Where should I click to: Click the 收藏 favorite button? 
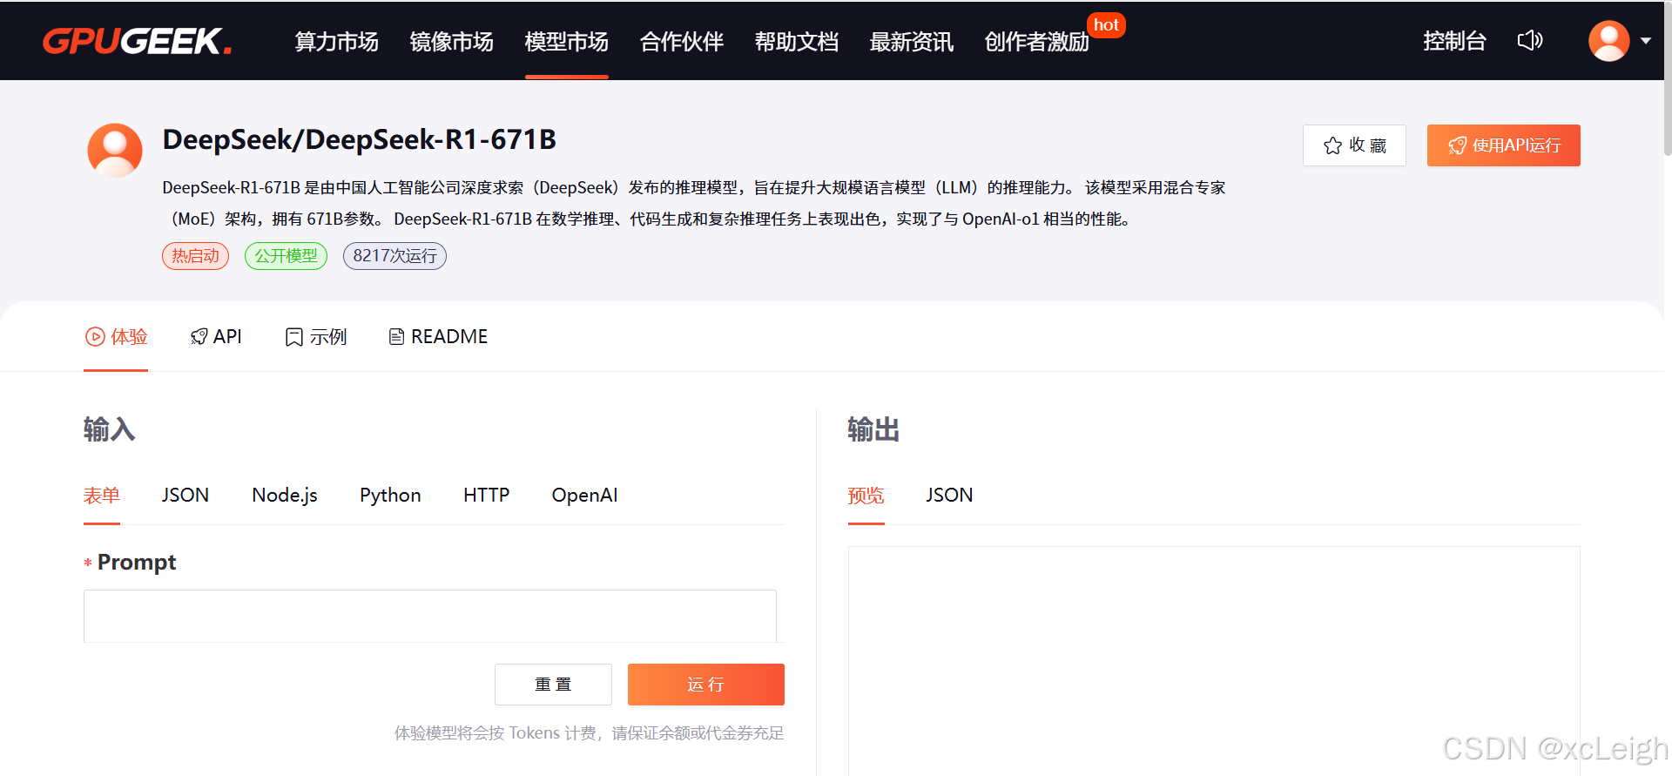tap(1354, 145)
